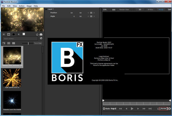Click the fast rewind button

[x=120, y=109]
